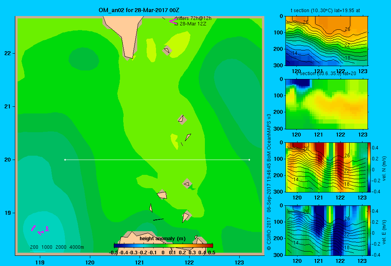Select the vel. E colorbar beside the eastward velocity plot
The image size is (391, 266).
click(369, 230)
